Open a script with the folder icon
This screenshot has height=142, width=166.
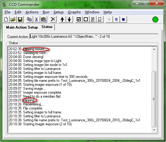point(13,19)
